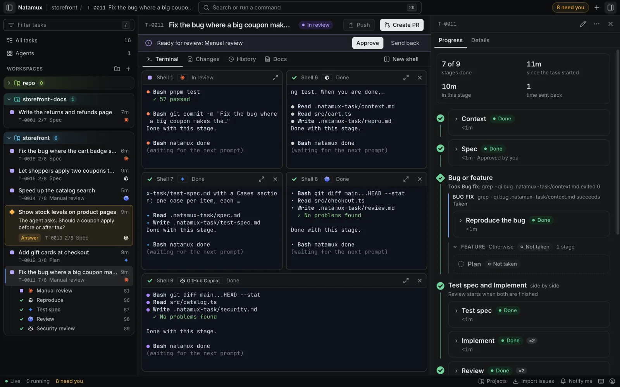Approve the manual review
The width and height of the screenshot is (620, 387).
click(367, 43)
